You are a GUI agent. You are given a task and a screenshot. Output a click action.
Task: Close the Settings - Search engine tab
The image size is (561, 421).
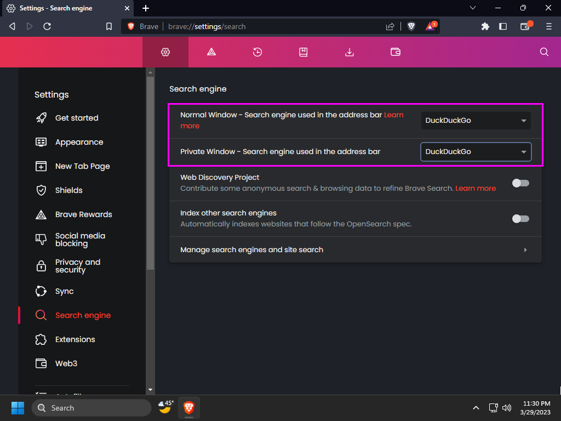pos(127,8)
